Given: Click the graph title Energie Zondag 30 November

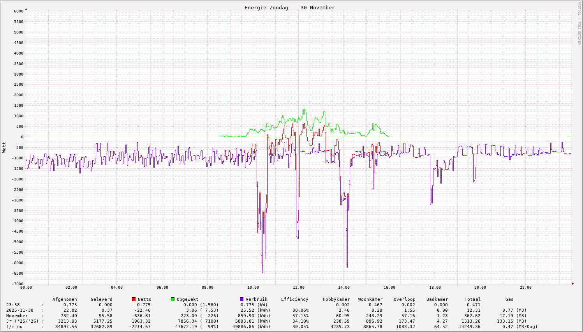Looking at the screenshot, I should coord(289,8).
